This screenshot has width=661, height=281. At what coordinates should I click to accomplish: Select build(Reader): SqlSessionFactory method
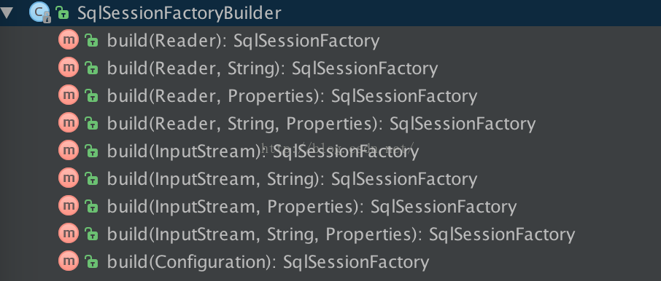243,41
